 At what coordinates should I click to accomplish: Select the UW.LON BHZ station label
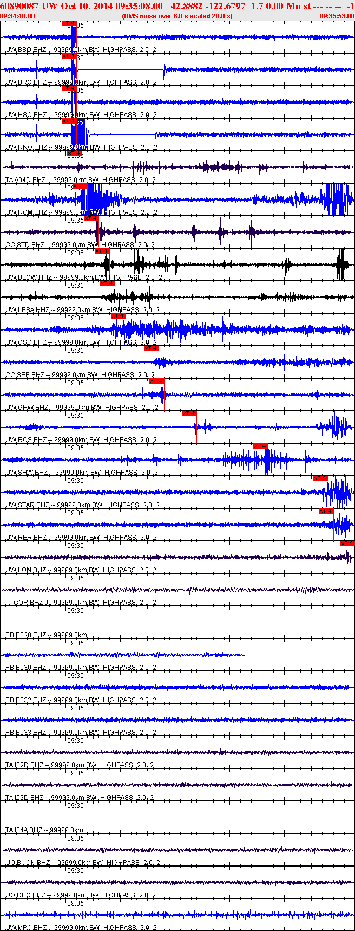click(x=81, y=570)
